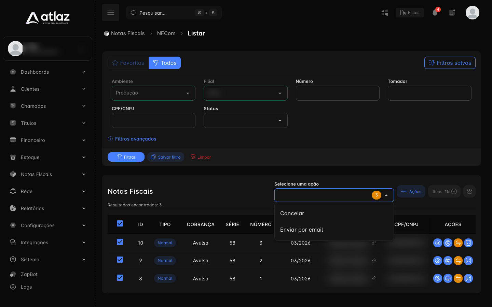Switch to the Favoritos tab
Screen dimensions: 492x307
pos(128,63)
